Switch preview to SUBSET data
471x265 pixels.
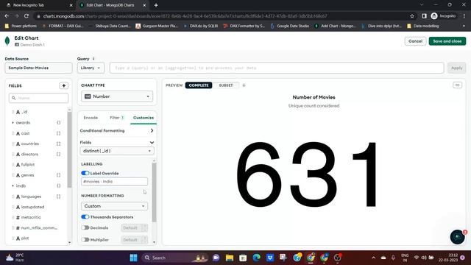[x=226, y=85]
